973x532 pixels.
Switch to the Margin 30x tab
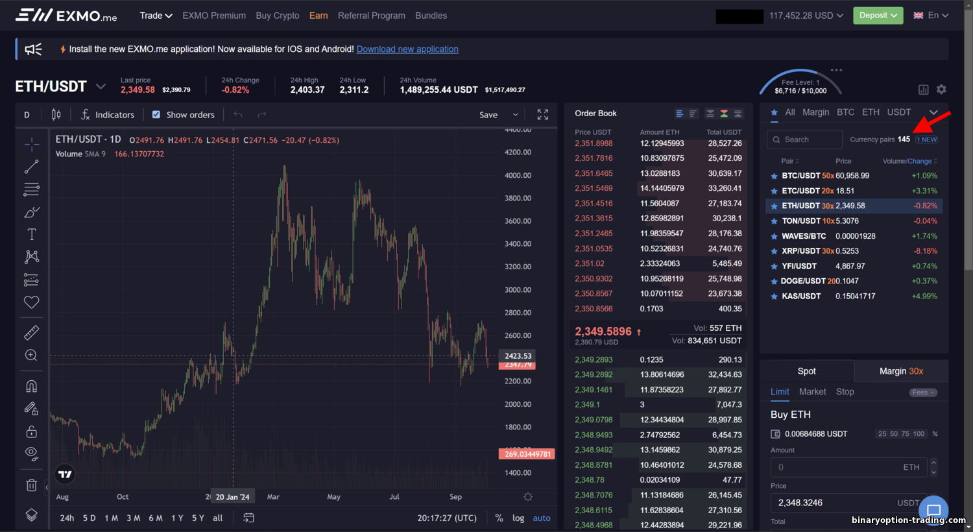coord(901,371)
